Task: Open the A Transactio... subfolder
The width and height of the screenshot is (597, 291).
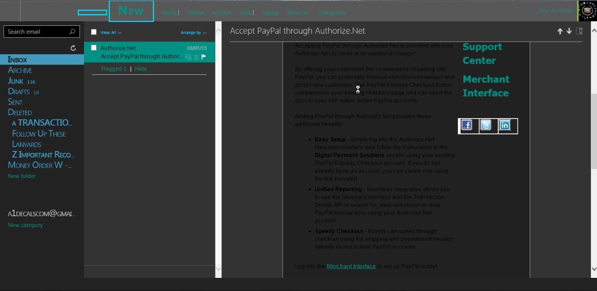Action: pos(42,123)
